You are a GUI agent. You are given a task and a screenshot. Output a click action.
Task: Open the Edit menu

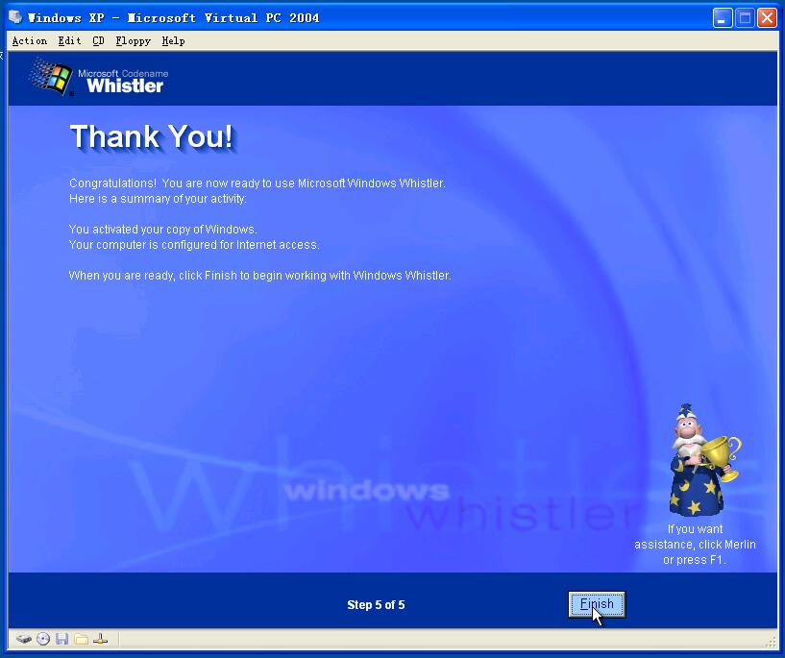coord(69,41)
